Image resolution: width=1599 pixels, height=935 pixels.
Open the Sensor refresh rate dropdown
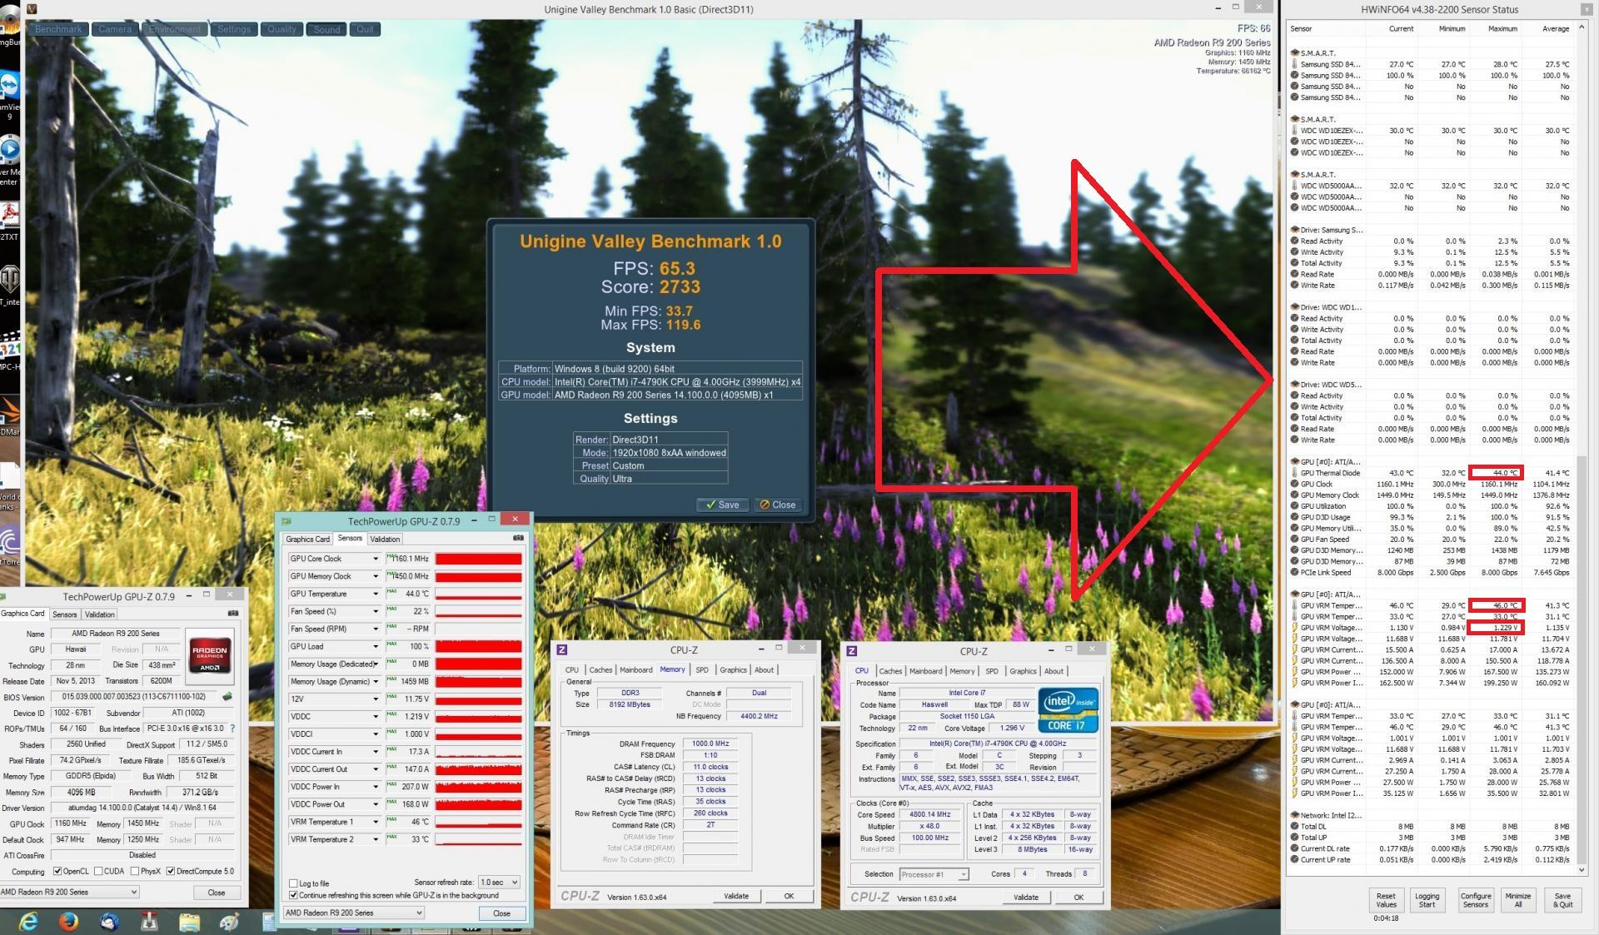pyautogui.click(x=499, y=883)
